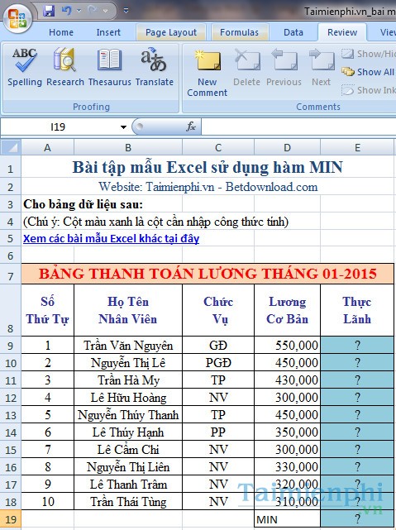
Task: Select the 'GĐ' position cell
Action: (218, 346)
